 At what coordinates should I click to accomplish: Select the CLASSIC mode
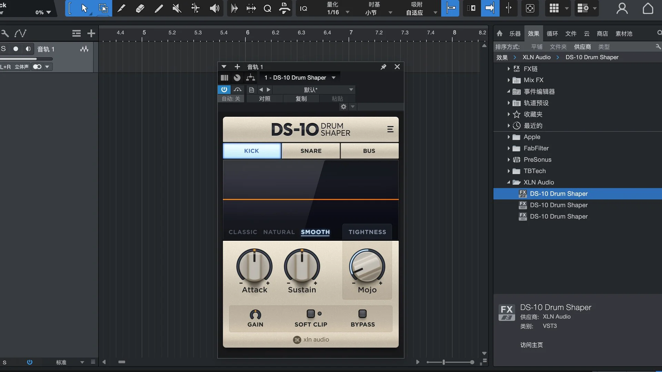click(243, 232)
